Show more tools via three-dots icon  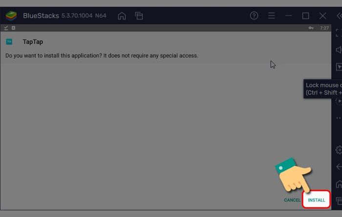[x=339, y=118]
